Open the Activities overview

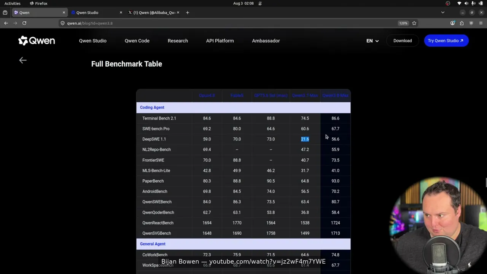(13, 3)
